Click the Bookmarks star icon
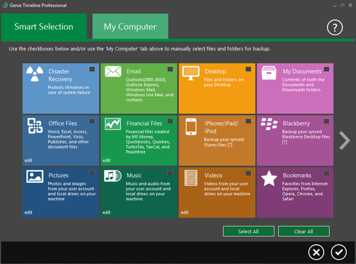This screenshot has height=264, width=356. 269,177
